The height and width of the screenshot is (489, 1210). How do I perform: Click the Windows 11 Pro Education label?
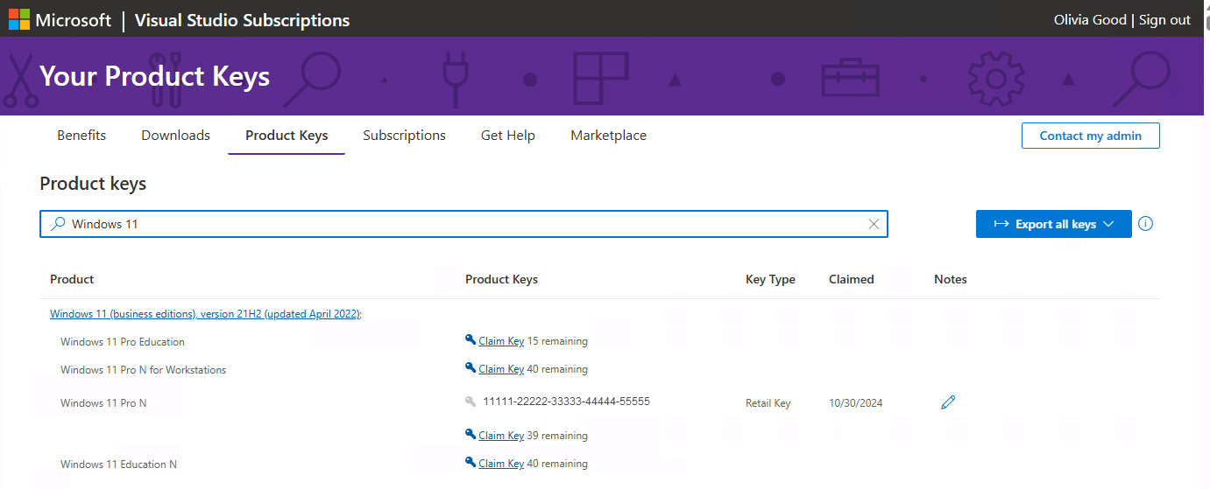click(x=123, y=342)
